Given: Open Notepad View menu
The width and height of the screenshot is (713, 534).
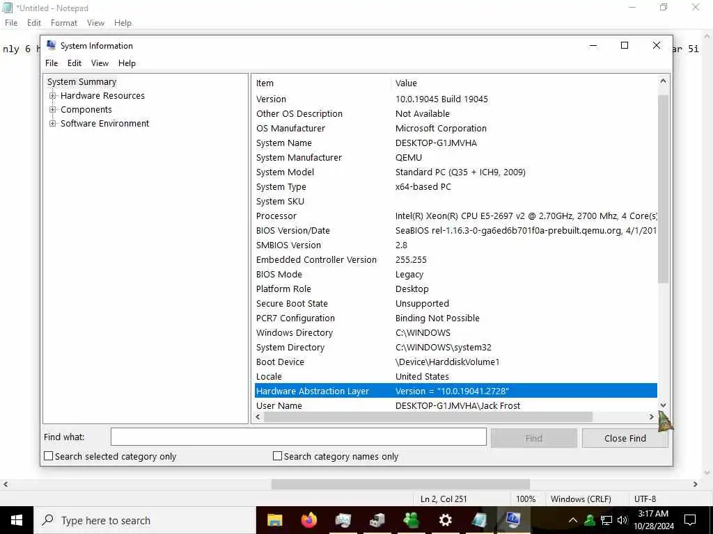Looking at the screenshot, I should (95, 23).
